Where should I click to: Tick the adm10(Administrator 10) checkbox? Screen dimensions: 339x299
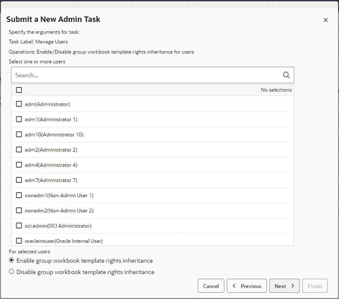(19, 135)
